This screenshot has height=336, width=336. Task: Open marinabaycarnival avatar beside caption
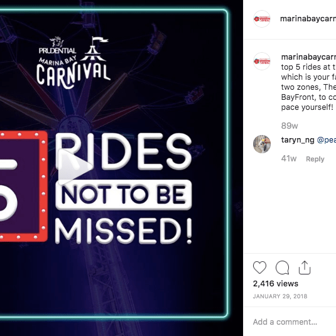pyautogui.click(x=262, y=61)
